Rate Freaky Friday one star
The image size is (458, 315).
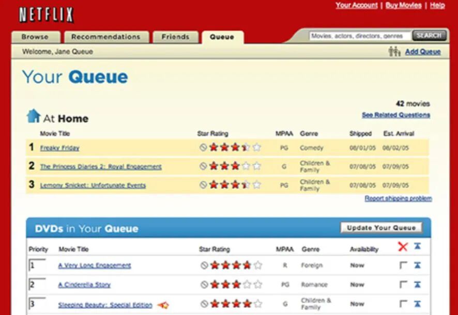coord(213,147)
